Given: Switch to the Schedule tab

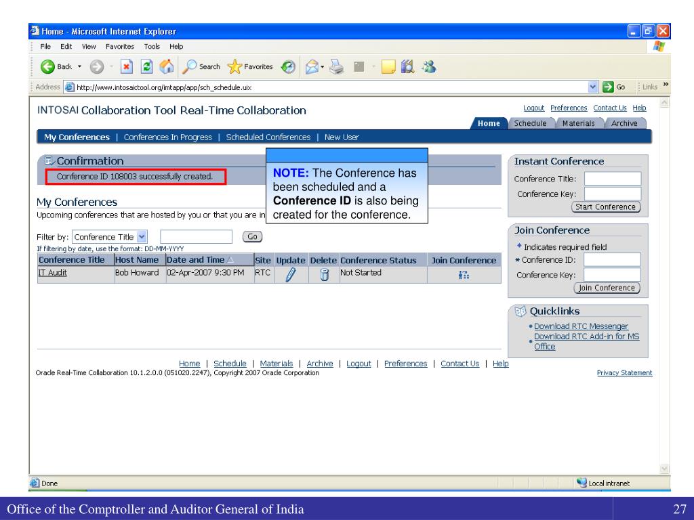Looking at the screenshot, I should click(530, 123).
